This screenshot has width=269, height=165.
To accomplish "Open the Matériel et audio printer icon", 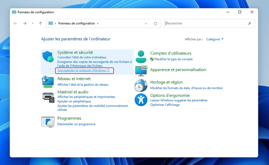I will 48,97.
